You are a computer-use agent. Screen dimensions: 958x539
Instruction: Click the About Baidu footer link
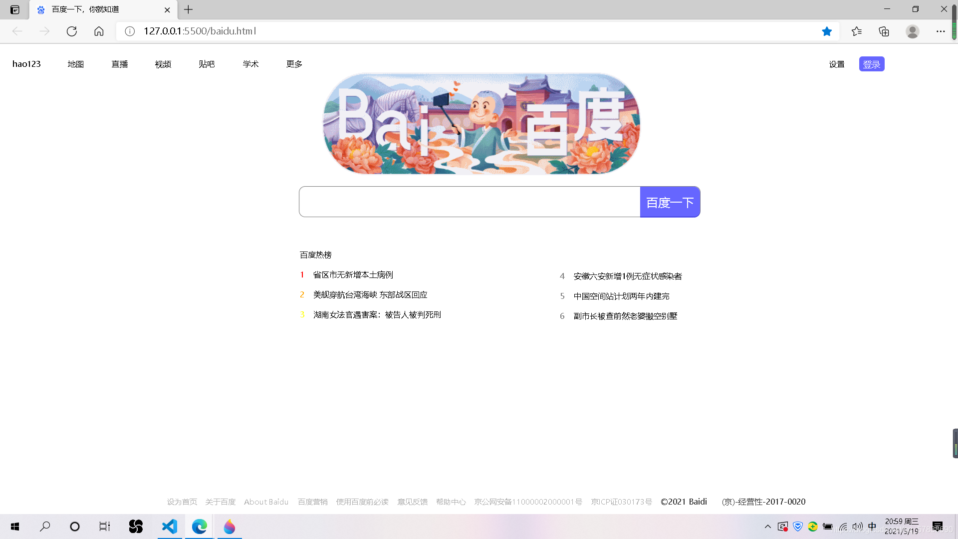pyautogui.click(x=266, y=502)
